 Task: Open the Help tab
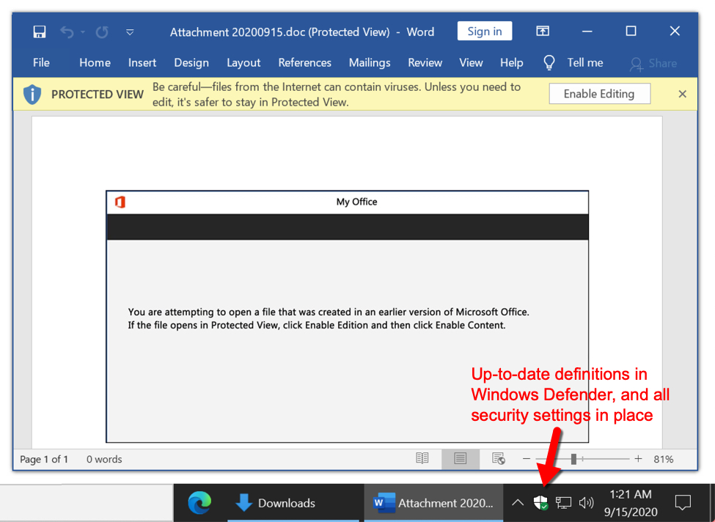[512, 62]
